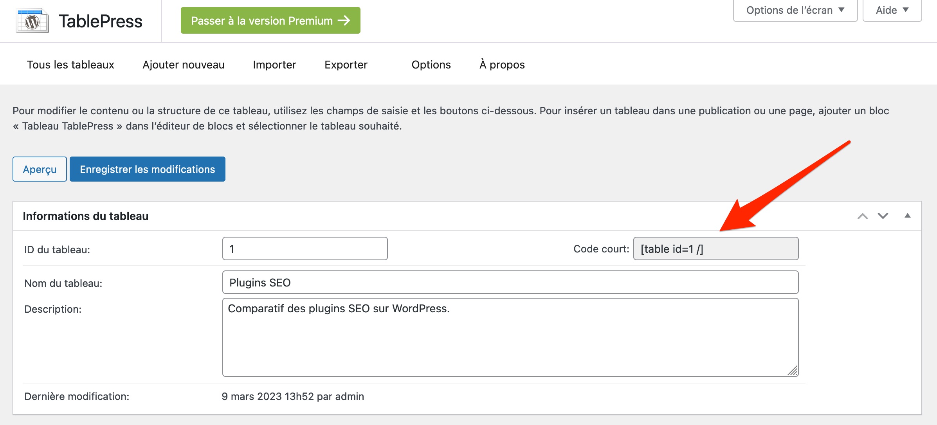The image size is (937, 425).
Task: Click the Dernière modification label
Action: [x=77, y=396]
